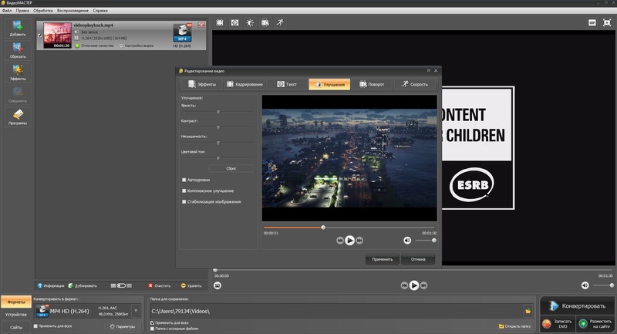Mute audio in the editing dialog player
This screenshot has height=334, width=617.
[x=407, y=241]
